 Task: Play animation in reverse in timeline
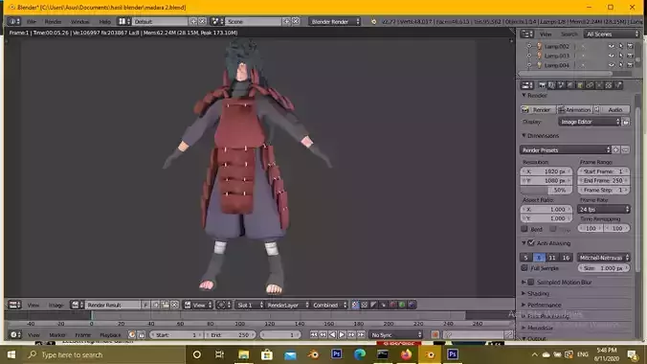[x=332, y=334]
